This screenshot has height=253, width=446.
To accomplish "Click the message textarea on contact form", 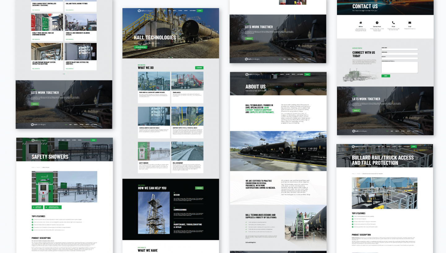I will click(400, 67).
